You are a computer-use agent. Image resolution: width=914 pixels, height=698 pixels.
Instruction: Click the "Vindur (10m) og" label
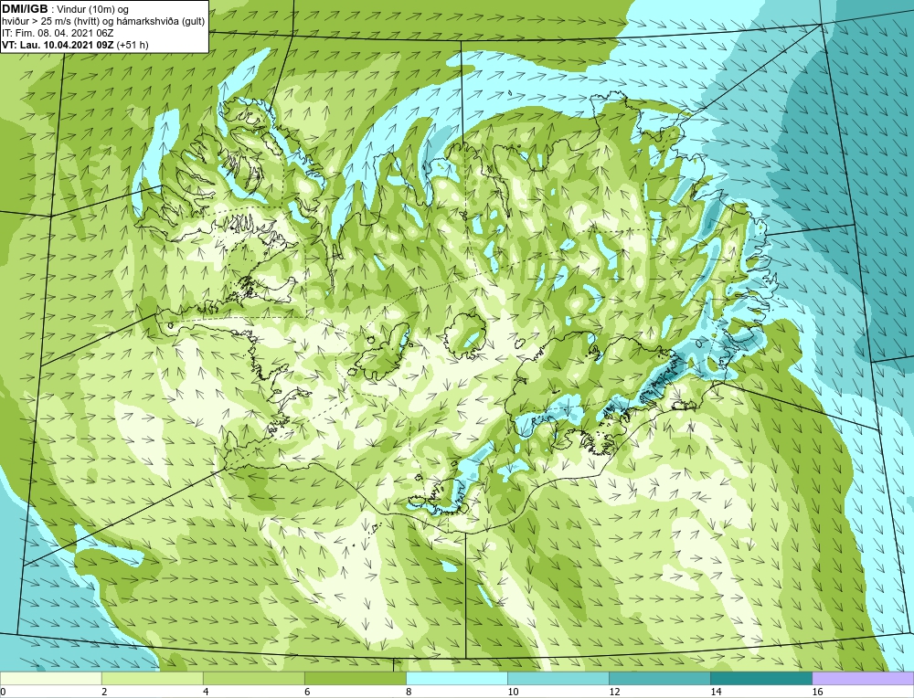94,10
